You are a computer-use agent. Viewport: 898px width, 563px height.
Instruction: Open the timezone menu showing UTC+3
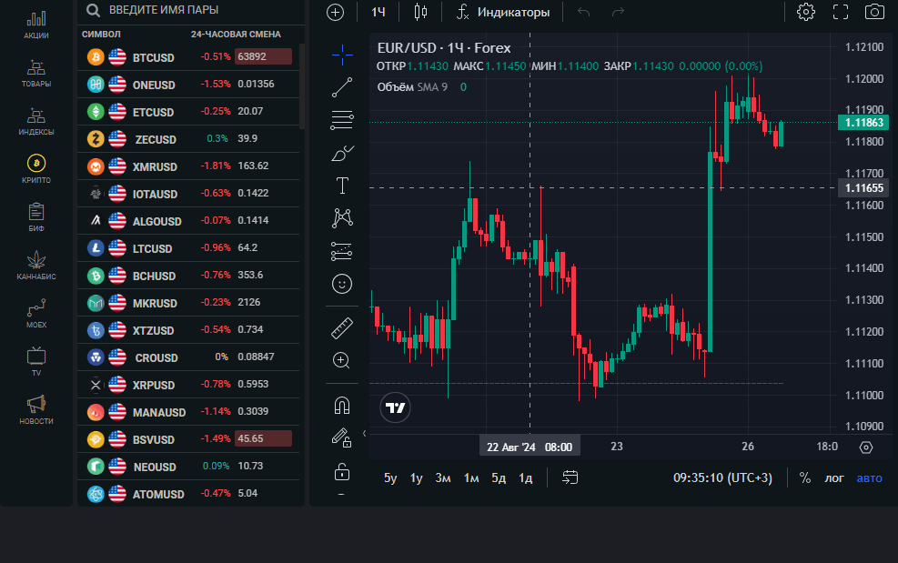pos(722,478)
